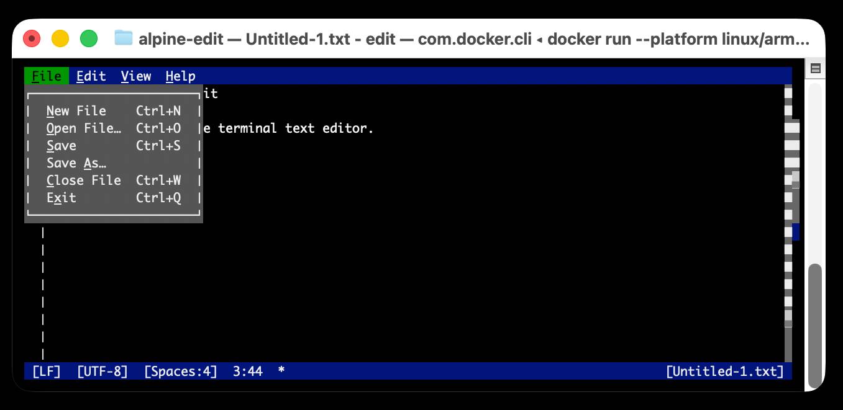The height and width of the screenshot is (410, 843).
Task: Select Close File from the File menu
Action: click(x=83, y=180)
